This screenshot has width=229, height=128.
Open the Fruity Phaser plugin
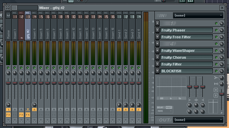187,30
